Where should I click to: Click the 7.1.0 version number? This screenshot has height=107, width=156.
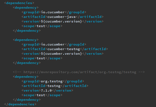(x=46, y=90)
